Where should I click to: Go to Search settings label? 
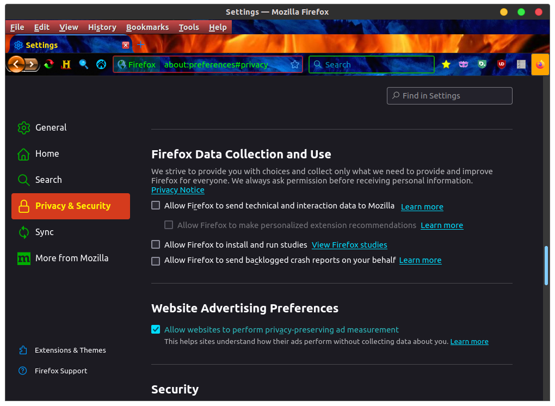[x=48, y=180]
